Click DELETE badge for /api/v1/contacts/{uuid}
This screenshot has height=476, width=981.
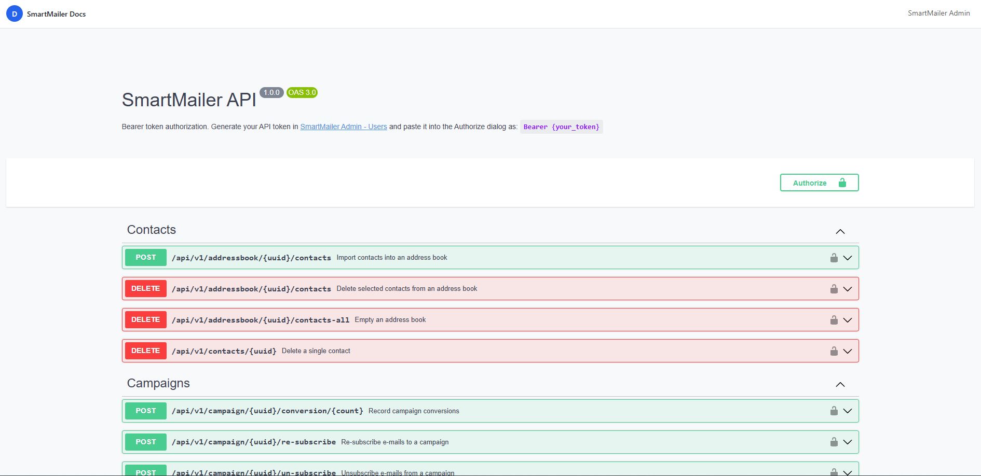click(x=146, y=351)
